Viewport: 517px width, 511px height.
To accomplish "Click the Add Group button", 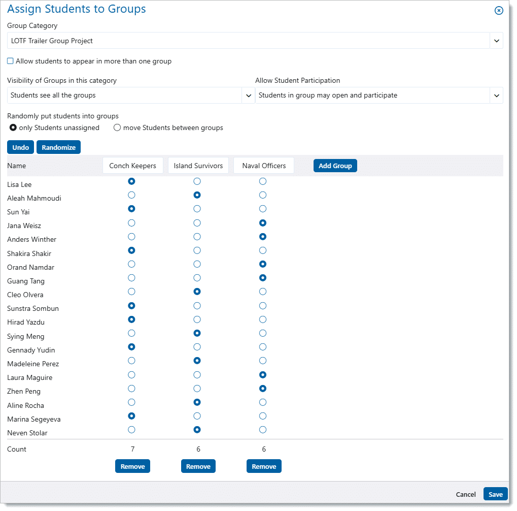I will [x=335, y=166].
